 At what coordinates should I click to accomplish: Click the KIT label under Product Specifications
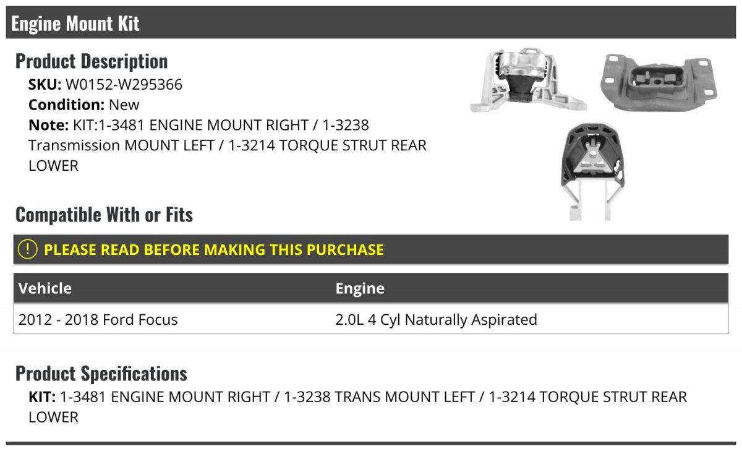coord(42,397)
